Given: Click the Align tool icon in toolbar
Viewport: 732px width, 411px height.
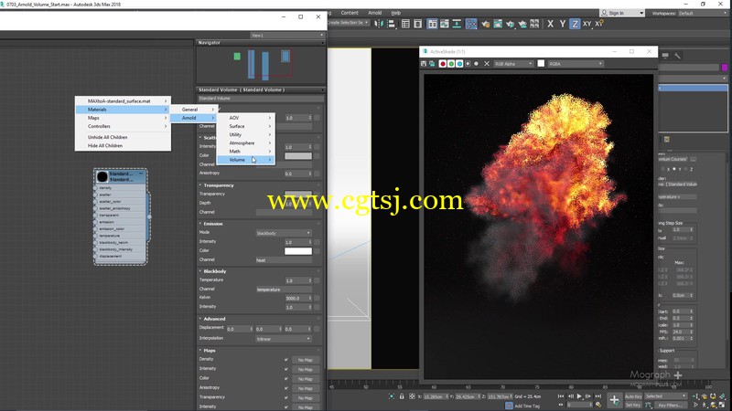Looking at the screenshot, I should click(392, 24).
